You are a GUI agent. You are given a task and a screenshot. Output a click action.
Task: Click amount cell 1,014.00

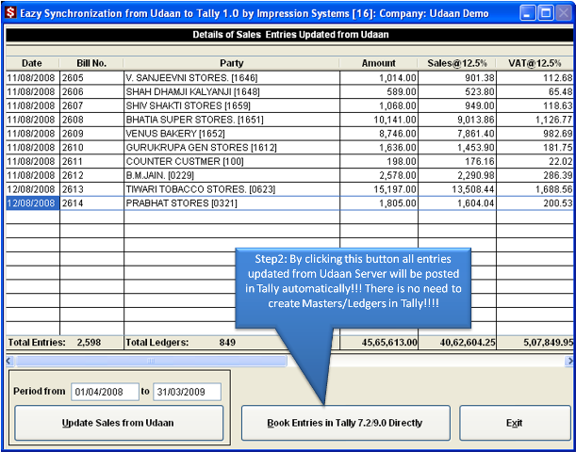pos(379,78)
